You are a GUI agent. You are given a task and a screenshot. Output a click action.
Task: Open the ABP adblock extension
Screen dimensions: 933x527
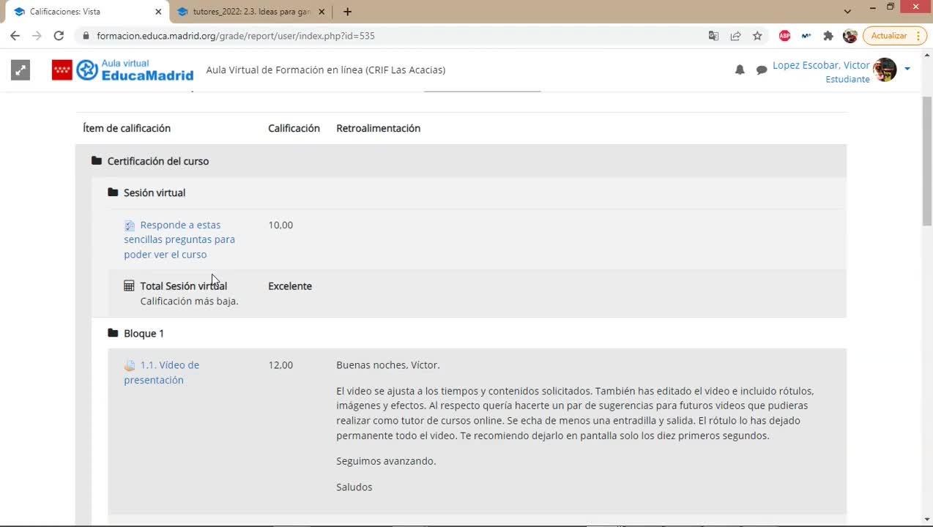[784, 35]
